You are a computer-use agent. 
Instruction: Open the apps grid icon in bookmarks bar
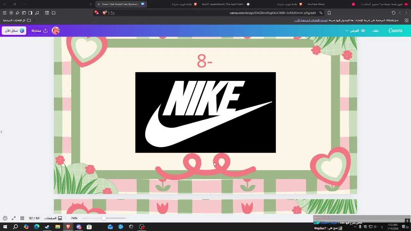point(407,20)
